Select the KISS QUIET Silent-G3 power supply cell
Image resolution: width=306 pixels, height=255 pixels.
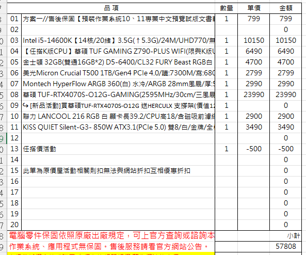(x=118, y=128)
